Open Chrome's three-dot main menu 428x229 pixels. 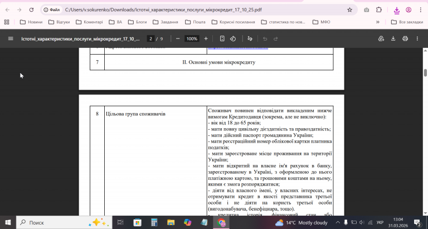[x=421, y=10]
